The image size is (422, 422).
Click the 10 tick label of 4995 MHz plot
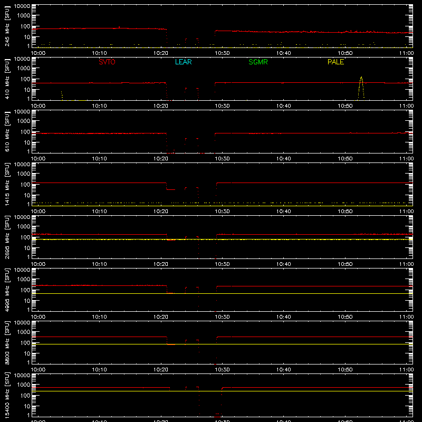pyautogui.click(x=27, y=301)
